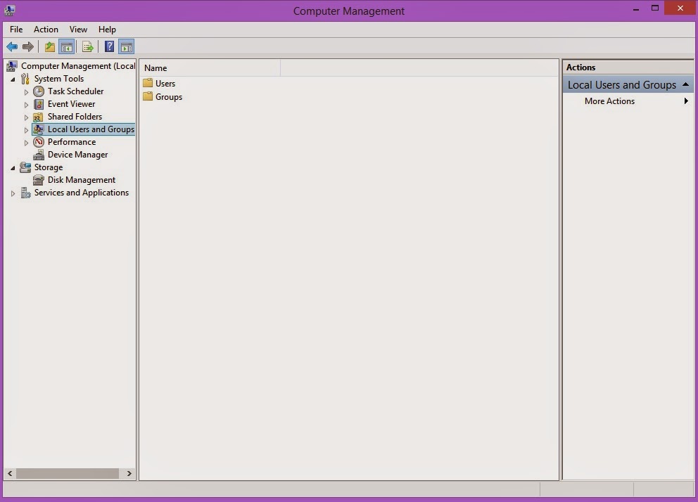Select the Users folder label
698x502 pixels.
coord(165,83)
